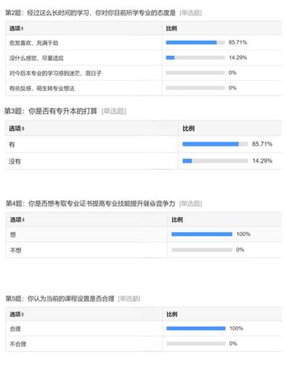Click the 100% bar for 想
This screenshot has height=382, width=286.
point(202,235)
